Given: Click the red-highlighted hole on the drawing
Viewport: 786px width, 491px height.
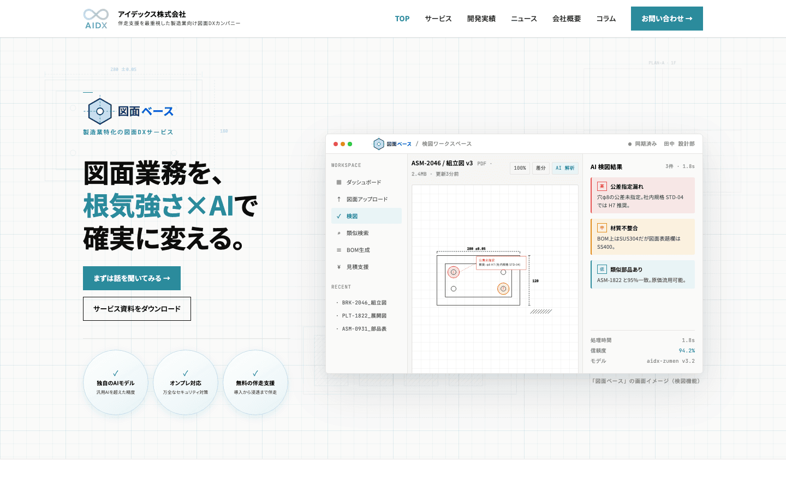Looking at the screenshot, I should coord(454,272).
